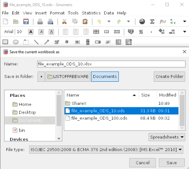The image size is (189, 169).
Task: Sort files by Name column header
Action: coord(101,95)
